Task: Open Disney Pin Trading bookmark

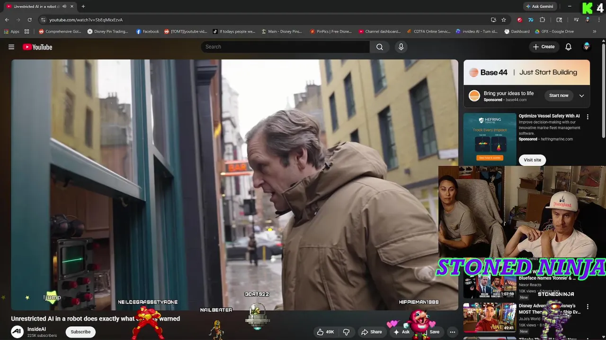Action: 108,32
